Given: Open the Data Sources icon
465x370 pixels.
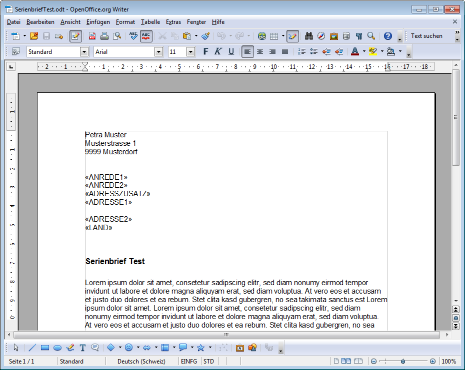Looking at the screenshot, I should pos(346,36).
